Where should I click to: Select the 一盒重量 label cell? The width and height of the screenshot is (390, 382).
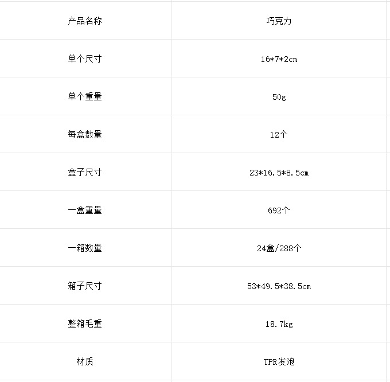[x=85, y=210]
